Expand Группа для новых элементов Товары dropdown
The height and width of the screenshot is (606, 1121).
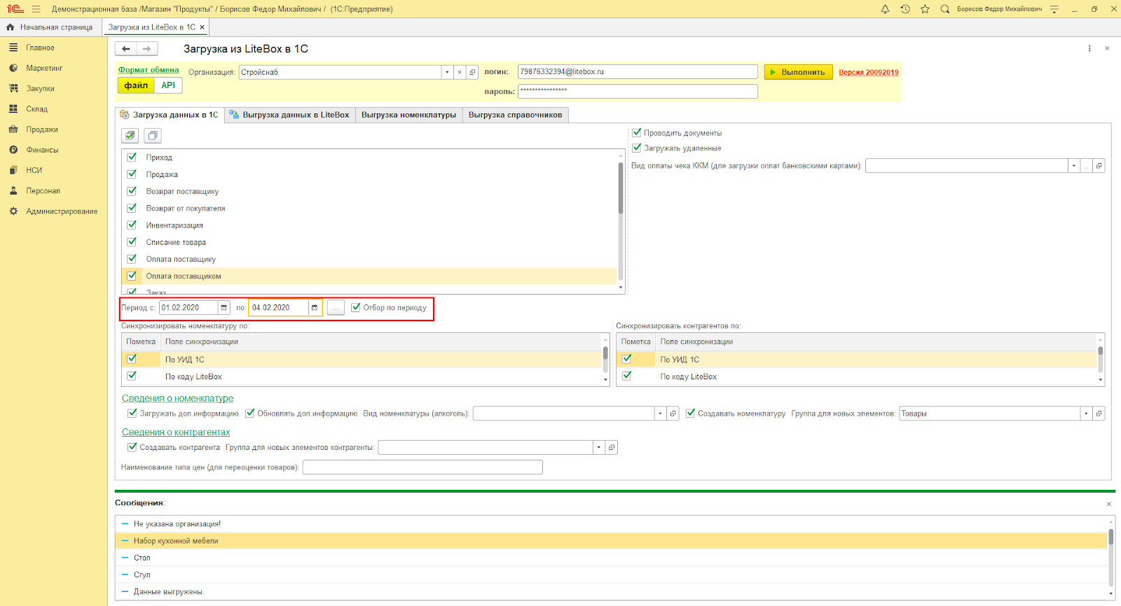click(x=1086, y=414)
